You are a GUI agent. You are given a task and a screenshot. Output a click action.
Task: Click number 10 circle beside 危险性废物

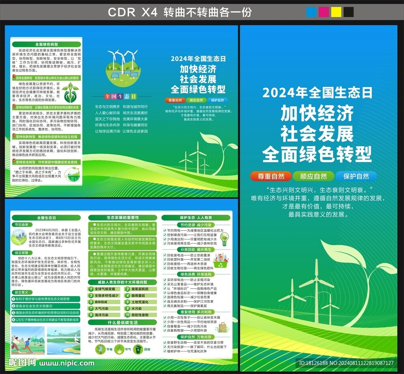pyautogui.click(x=127, y=315)
